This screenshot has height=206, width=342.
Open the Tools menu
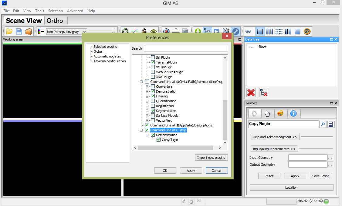[39, 11]
